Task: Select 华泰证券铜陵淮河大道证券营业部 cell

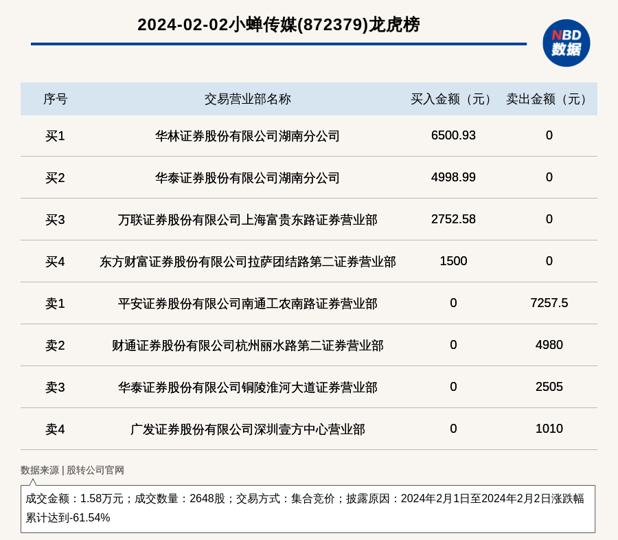Action: [x=247, y=387]
